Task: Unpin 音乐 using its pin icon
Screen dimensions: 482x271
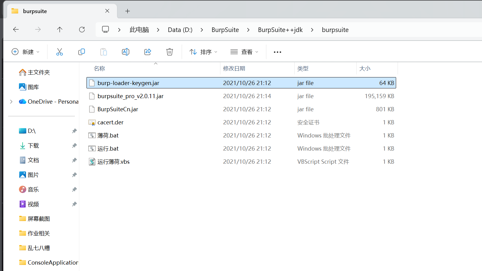Action: pos(74,189)
